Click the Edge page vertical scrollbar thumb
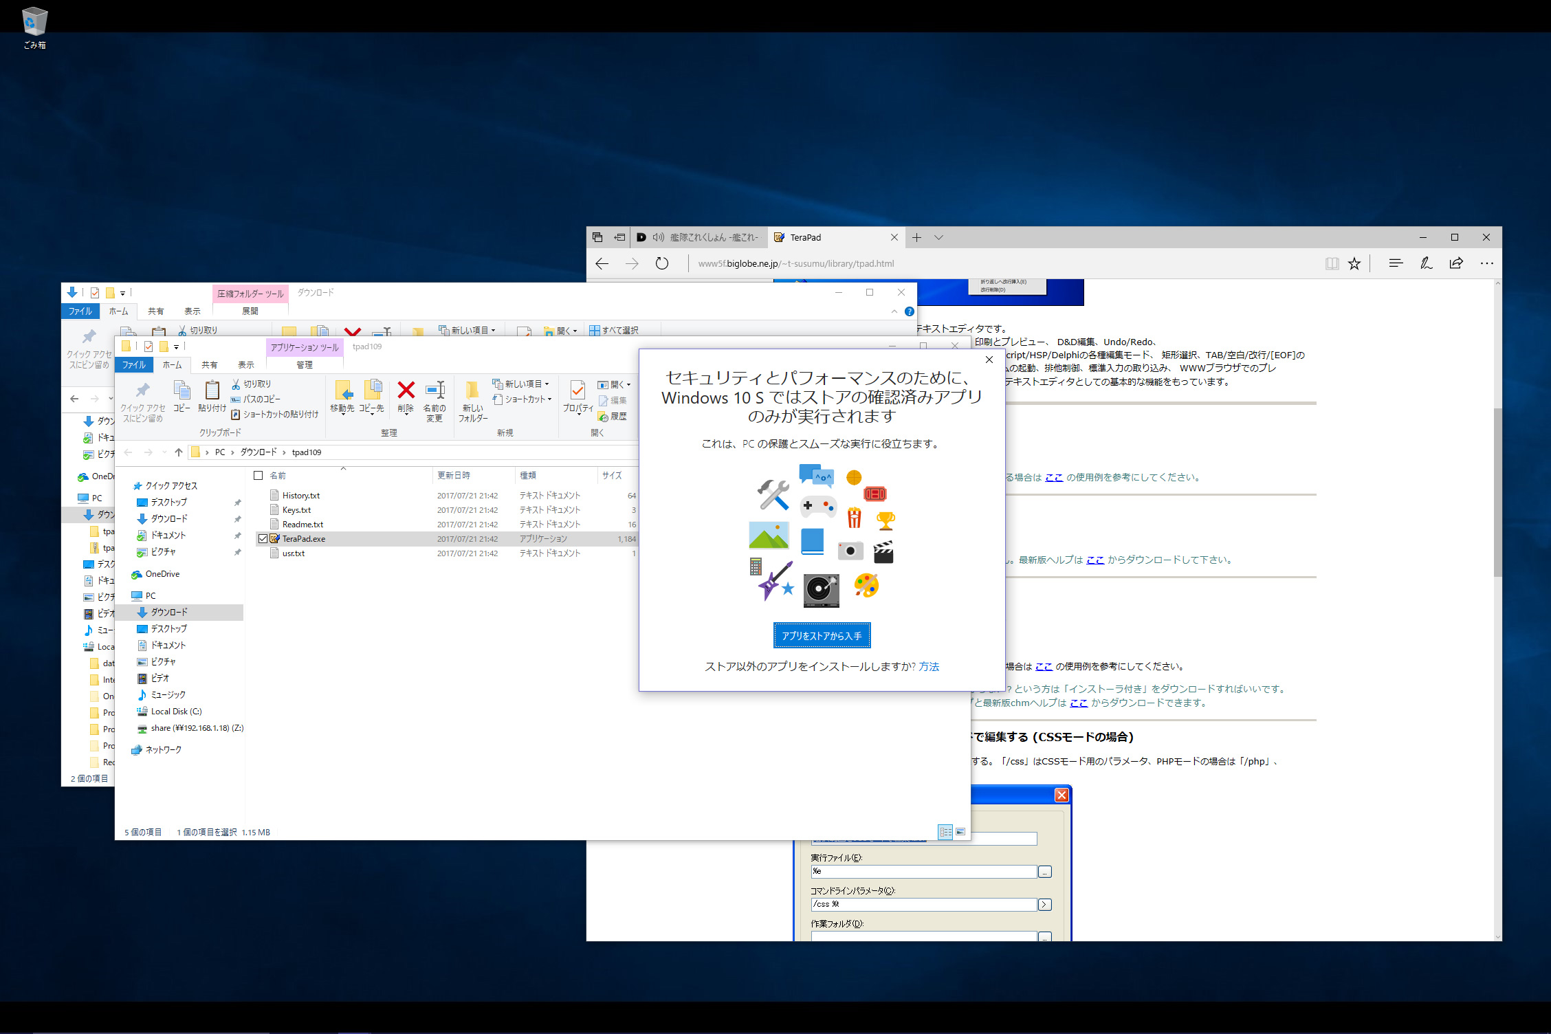Screen dimensions: 1551x1034 [1497, 492]
